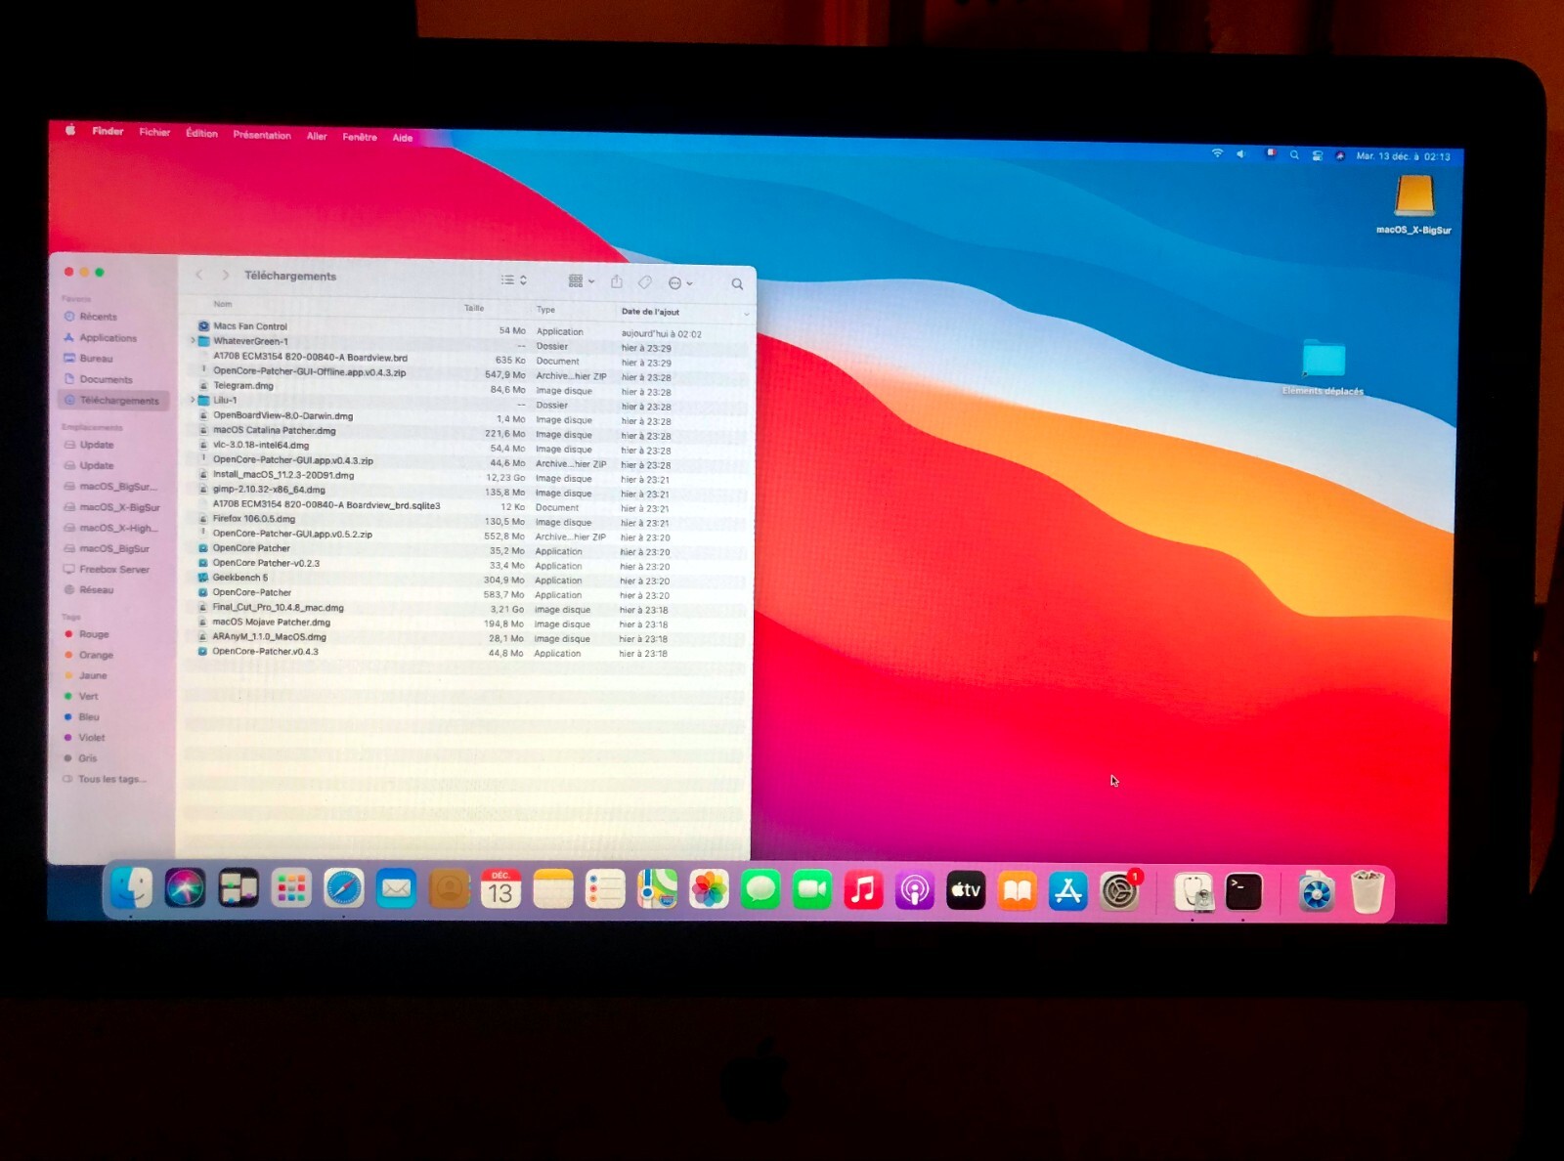
Task: Open Mission Control in the Dock
Action: (239, 888)
